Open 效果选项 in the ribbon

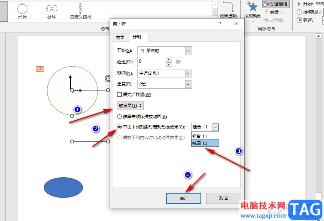[x=228, y=10]
